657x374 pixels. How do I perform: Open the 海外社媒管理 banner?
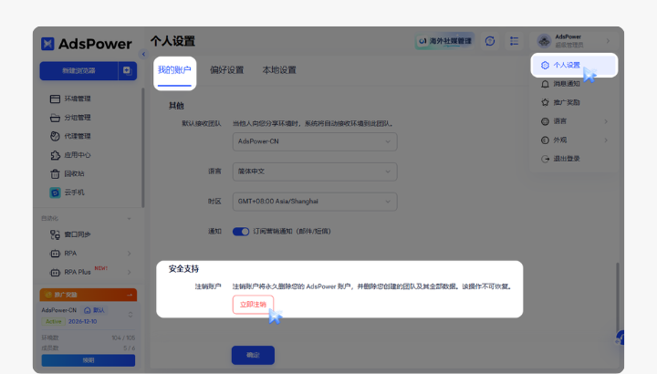(x=445, y=41)
